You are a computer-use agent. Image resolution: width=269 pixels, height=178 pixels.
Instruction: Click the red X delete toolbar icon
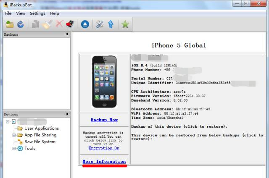(x=59, y=24)
